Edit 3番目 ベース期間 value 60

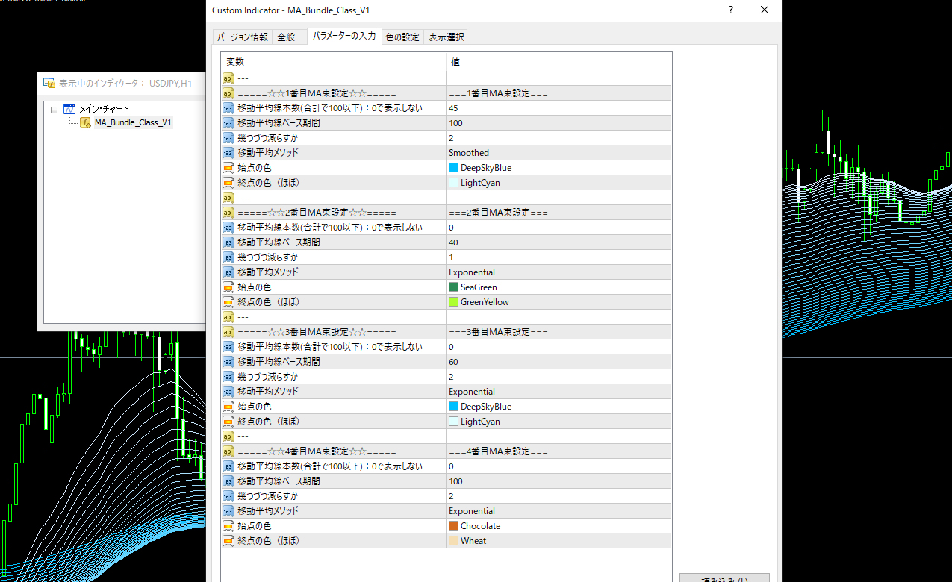pos(559,362)
